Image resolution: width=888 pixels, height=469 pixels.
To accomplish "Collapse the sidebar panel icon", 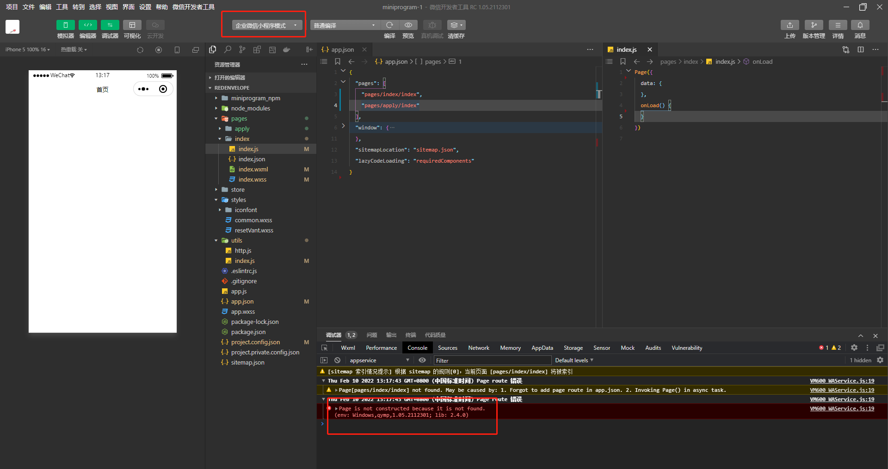I will click(x=309, y=49).
